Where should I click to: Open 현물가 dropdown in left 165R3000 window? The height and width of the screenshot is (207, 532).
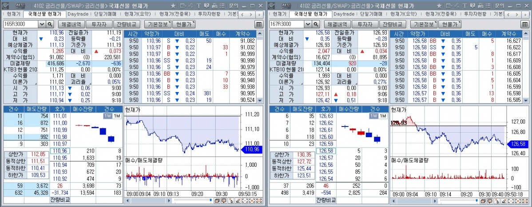pyautogui.click(x=184, y=24)
